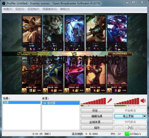Click the 编辑场景 button

click(x=97, y=116)
